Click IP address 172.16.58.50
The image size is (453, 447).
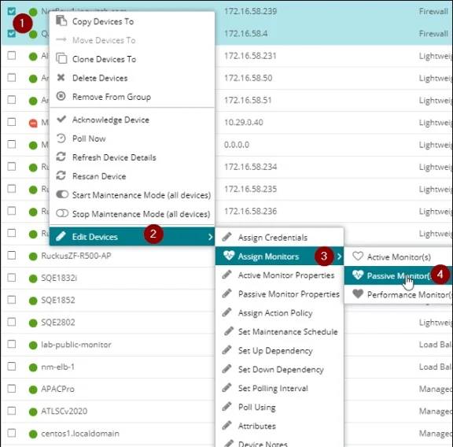(x=249, y=78)
